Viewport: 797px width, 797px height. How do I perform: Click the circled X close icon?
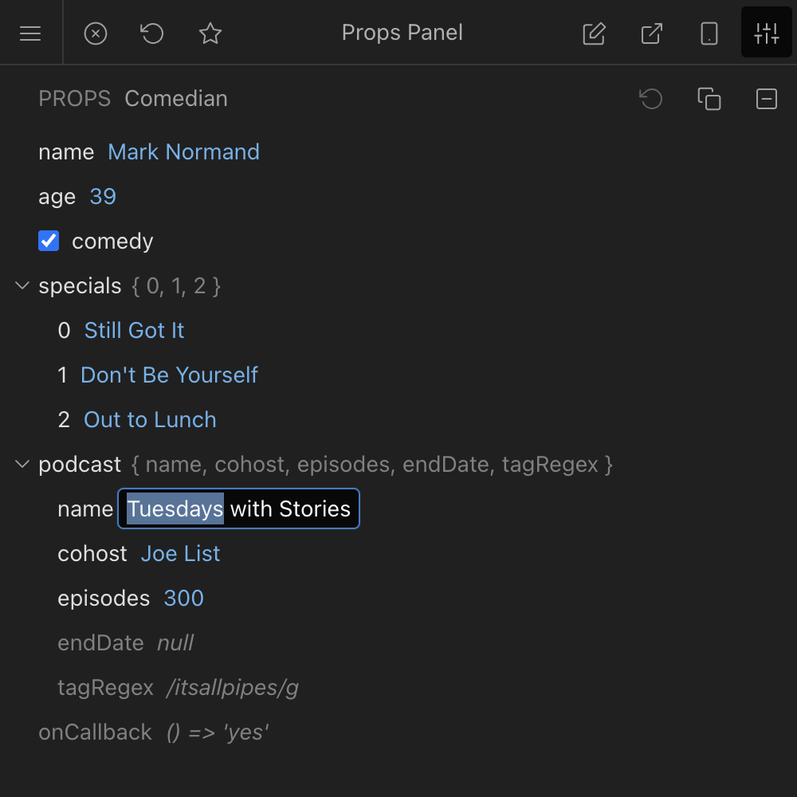pyautogui.click(x=96, y=33)
